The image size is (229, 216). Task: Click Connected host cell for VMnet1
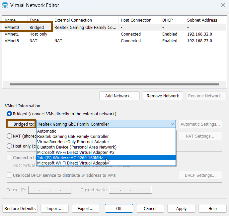point(131,34)
